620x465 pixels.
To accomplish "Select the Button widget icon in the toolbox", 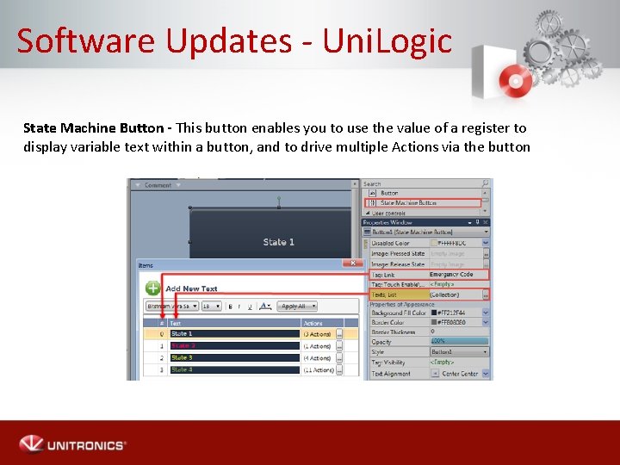I will tap(372, 193).
